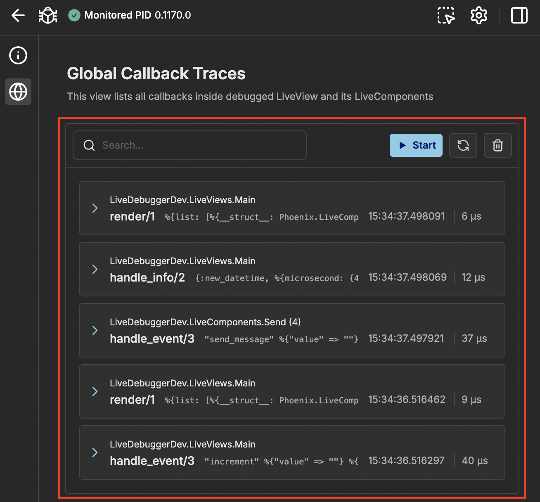Focus the Search traces field
Viewport: 540px width, 502px height.
[x=190, y=145]
